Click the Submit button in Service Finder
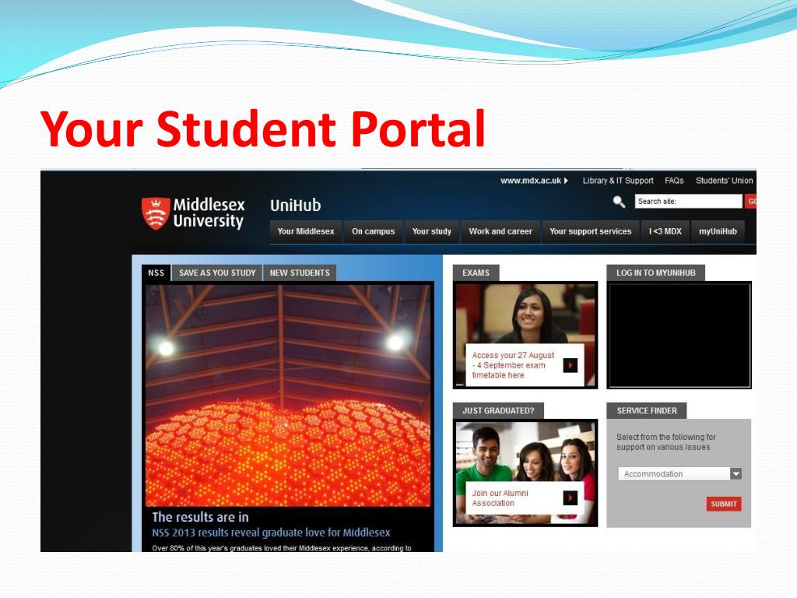This screenshot has height=598, width=797. coord(723,504)
